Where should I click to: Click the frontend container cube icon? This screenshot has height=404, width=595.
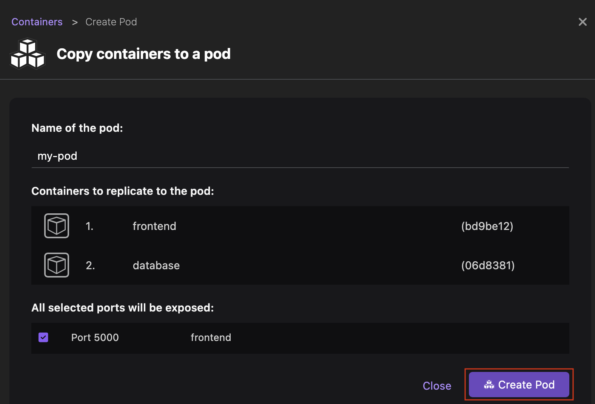[x=57, y=226]
